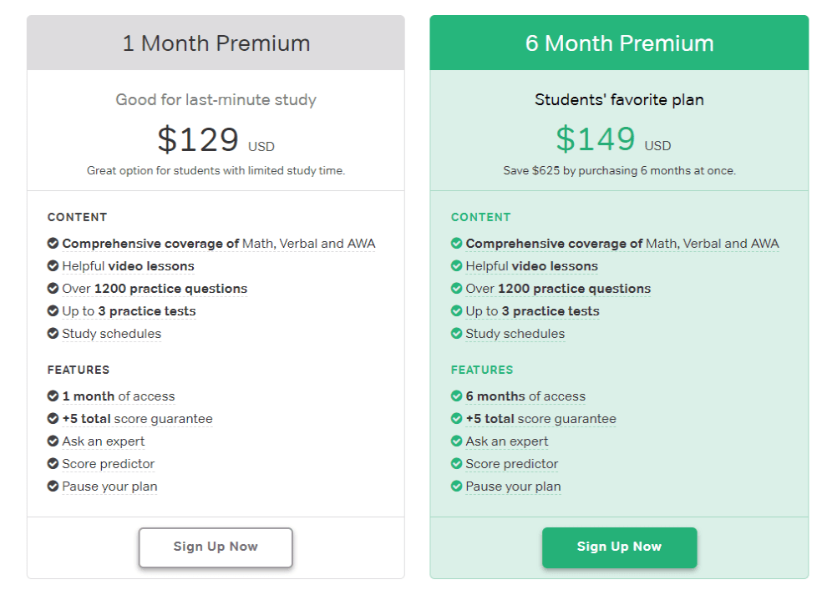Click the 1 Month plan Sign Up Now button
The width and height of the screenshot is (827, 600).
pos(216,547)
